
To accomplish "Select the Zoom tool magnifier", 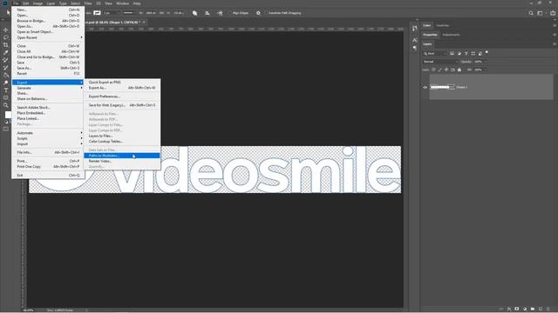I will pyautogui.click(x=6, y=105).
